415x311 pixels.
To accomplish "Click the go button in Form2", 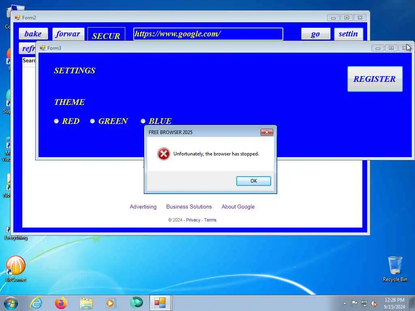I will 315,34.
